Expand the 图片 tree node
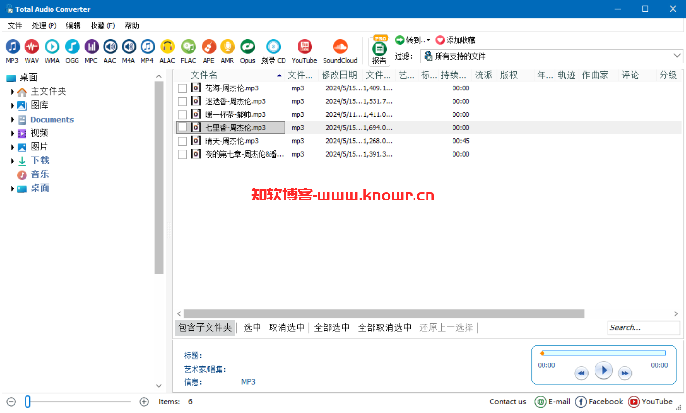The image size is (686, 413). coord(13,147)
